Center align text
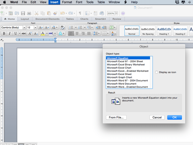Screen dimensions: 193x145 coord(77,33)
